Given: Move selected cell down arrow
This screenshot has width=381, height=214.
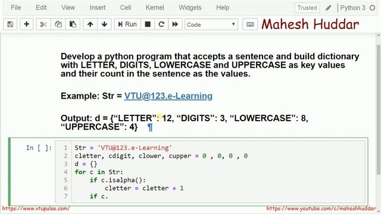Looking at the screenshot, I should tap(104, 24).
